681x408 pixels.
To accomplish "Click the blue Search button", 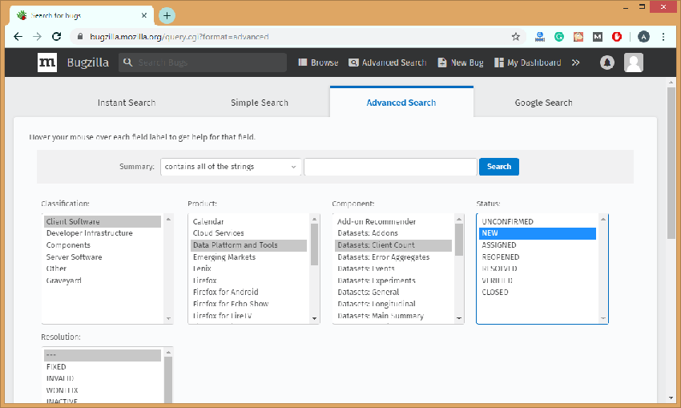I will [x=499, y=167].
